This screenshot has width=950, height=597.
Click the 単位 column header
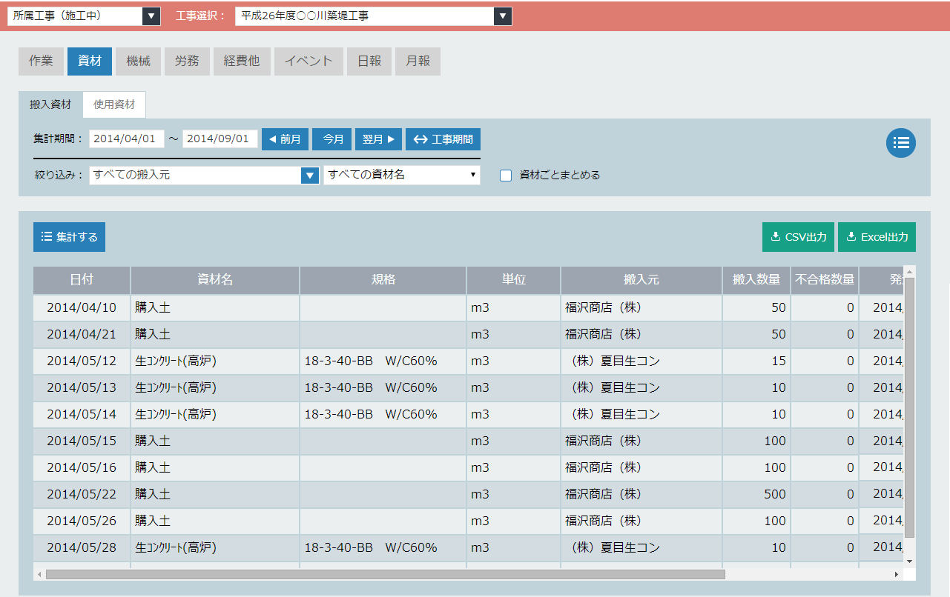[x=514, y=280]
